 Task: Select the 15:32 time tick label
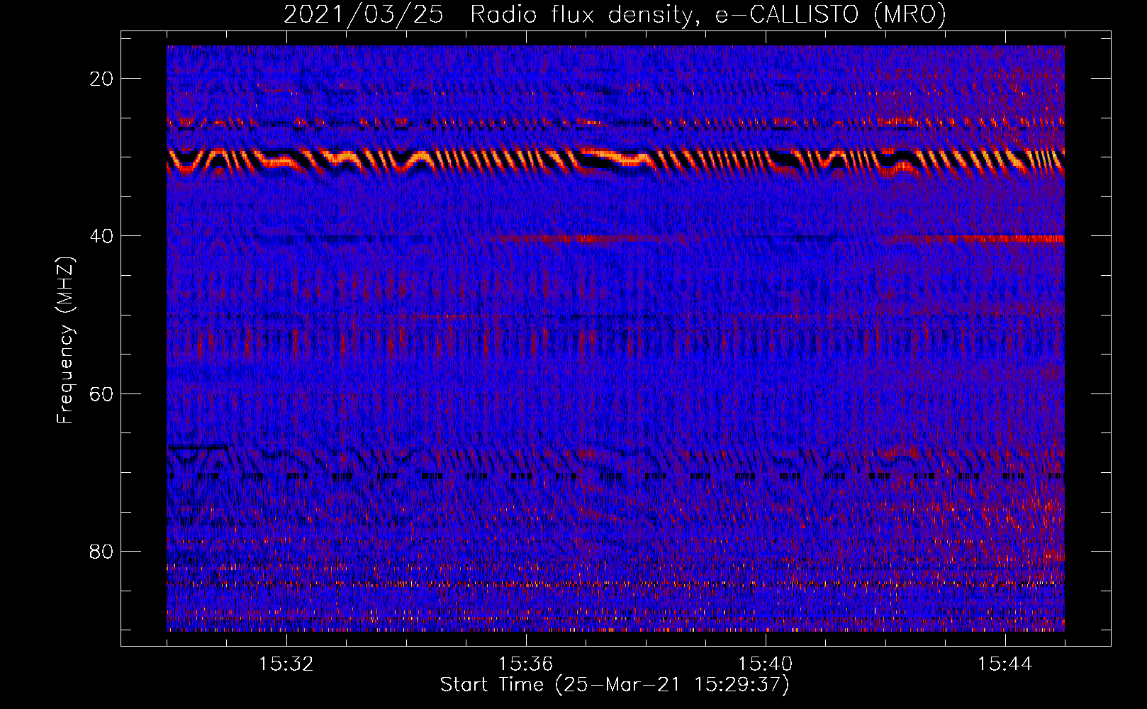286,664
